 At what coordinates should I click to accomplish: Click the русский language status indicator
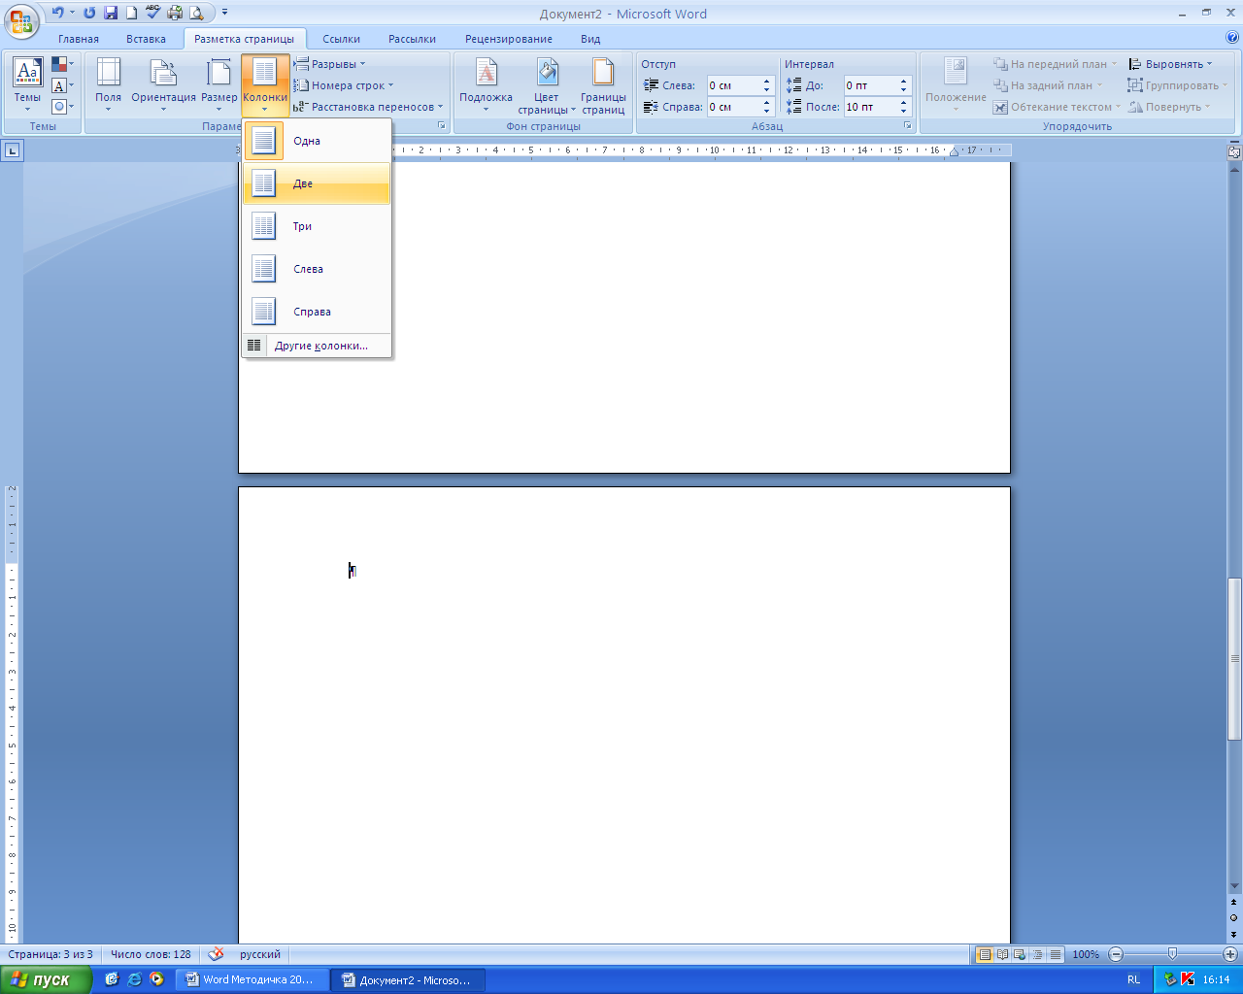point(260,954)
